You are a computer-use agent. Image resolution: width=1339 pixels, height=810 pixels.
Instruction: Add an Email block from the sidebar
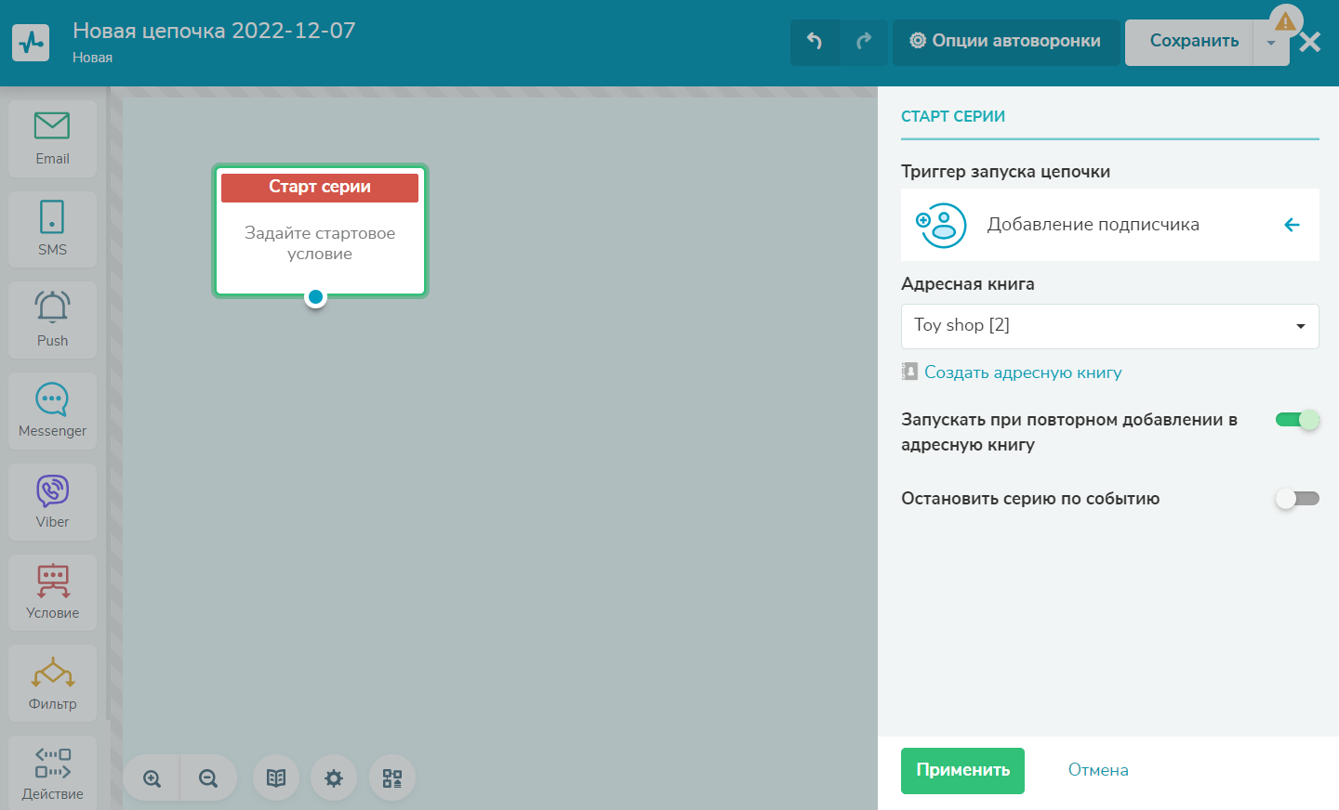tap(52, 138)
